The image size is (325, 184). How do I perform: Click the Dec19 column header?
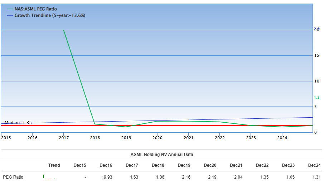[184, 165]
